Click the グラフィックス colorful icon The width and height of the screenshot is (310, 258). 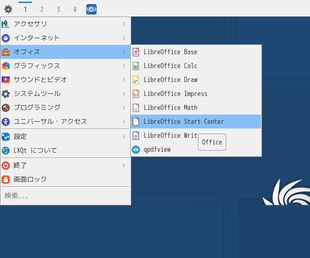[x=6, y=66]
